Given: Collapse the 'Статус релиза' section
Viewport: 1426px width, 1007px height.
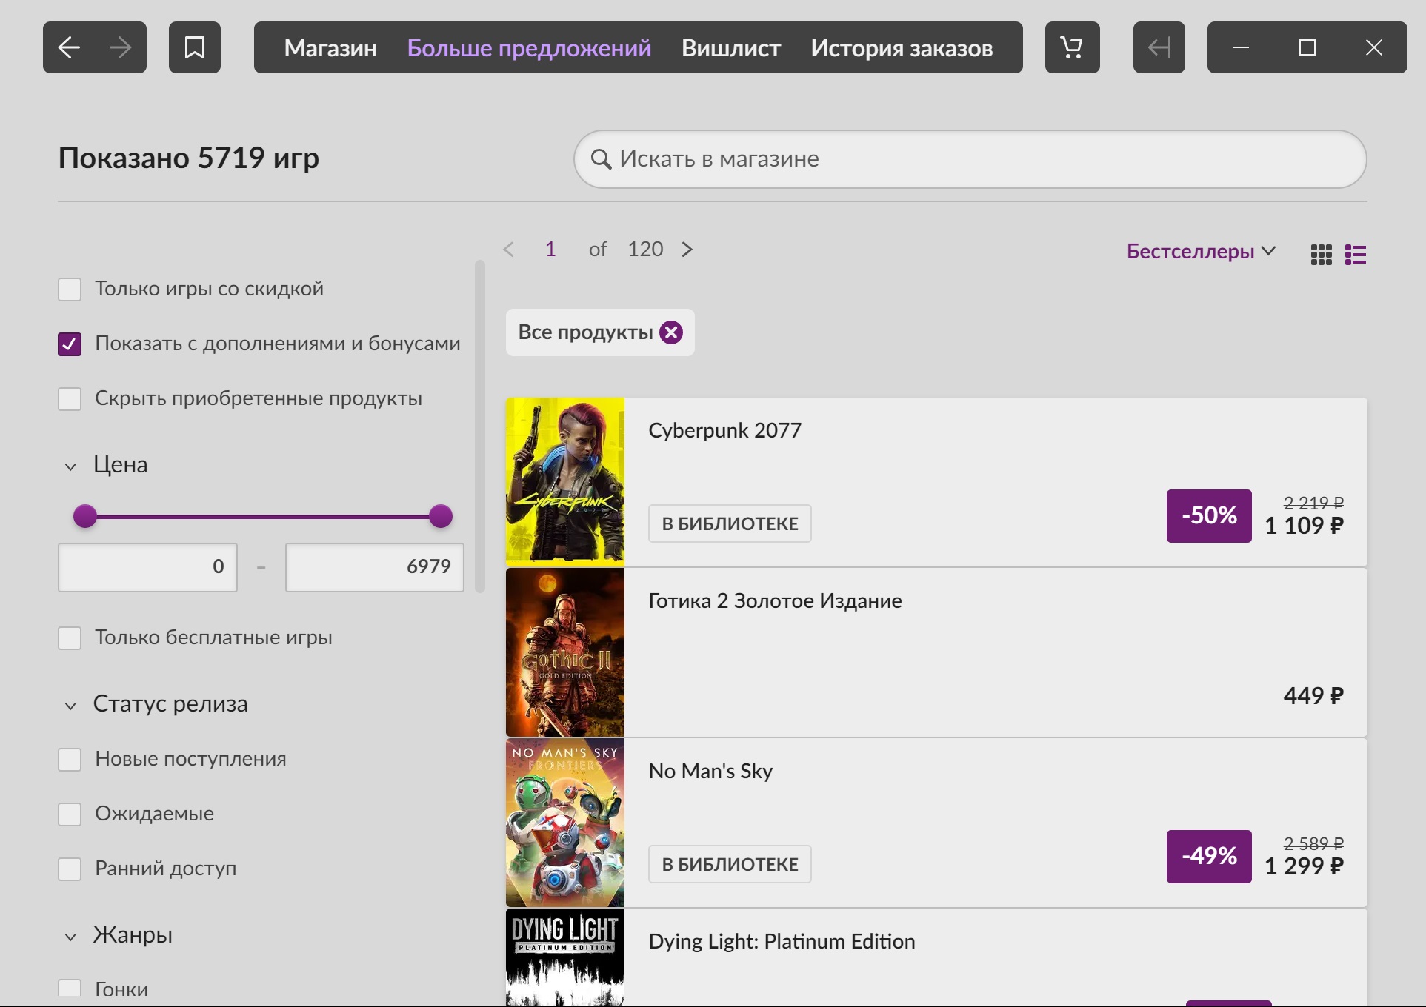Looking at the screenshot, I should [70, 706].
